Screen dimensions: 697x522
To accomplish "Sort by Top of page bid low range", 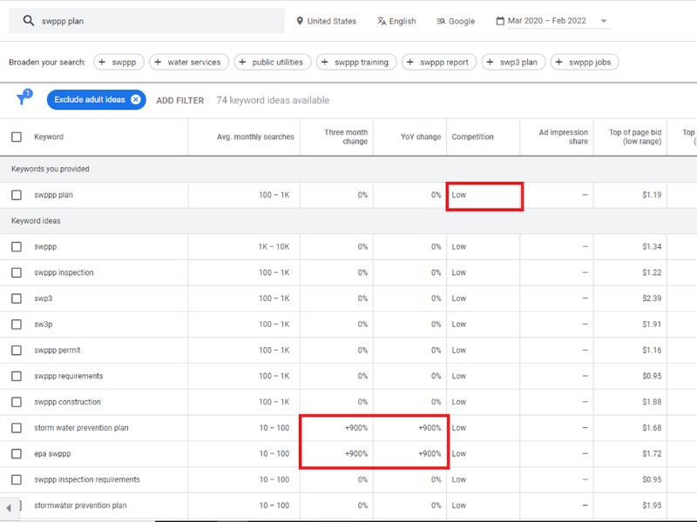I will click(x=635, y=137).
